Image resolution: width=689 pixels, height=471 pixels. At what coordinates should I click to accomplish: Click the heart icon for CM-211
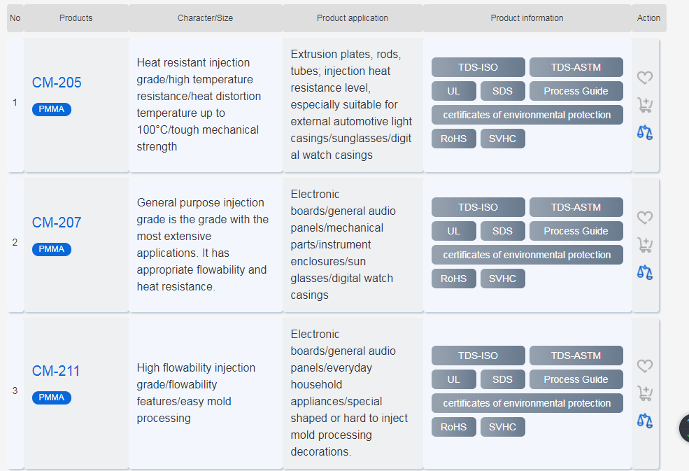pos(644,366)
